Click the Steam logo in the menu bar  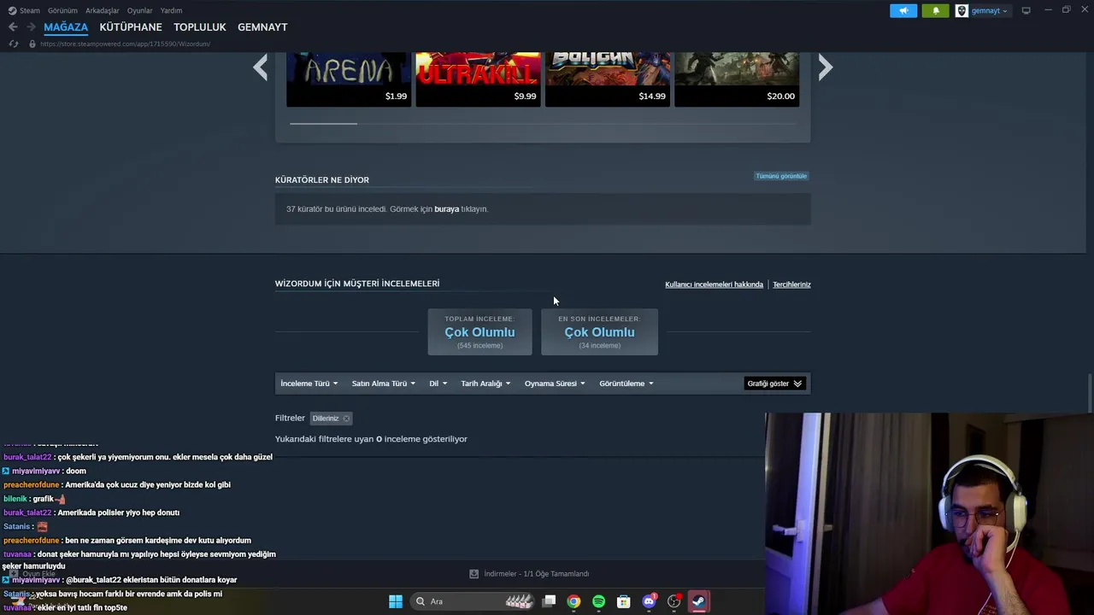point(11,10)
